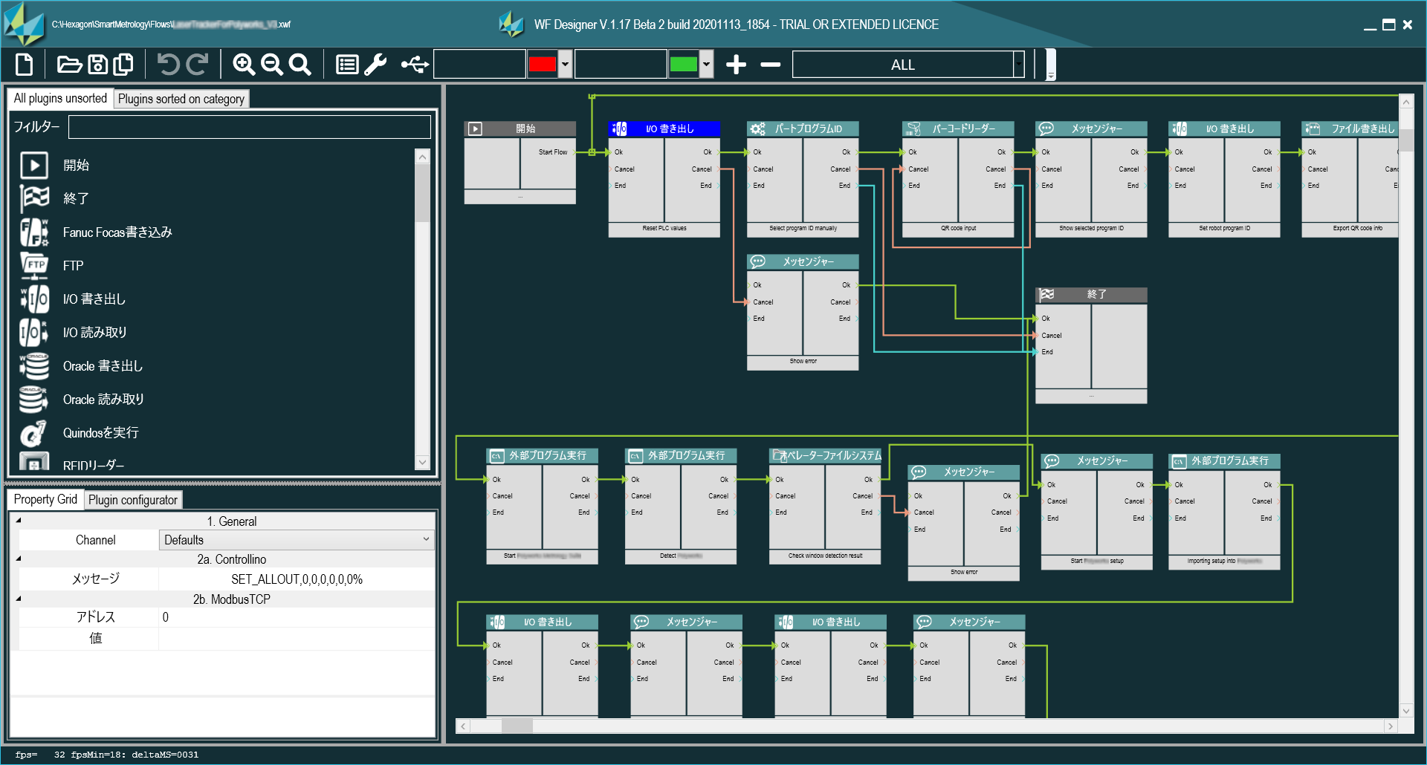This screenshot has width=1427, height=765.
Task: Zoom out of the workflow canvas
Action: pos(272,65)
